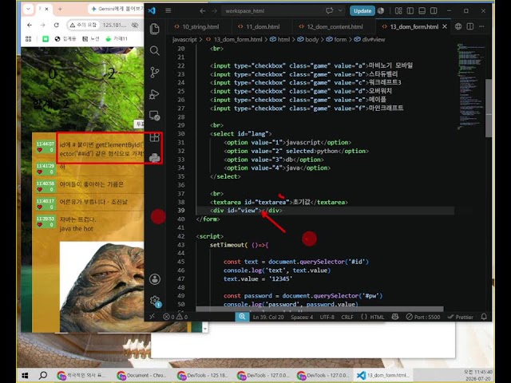Open the Manage gear settings menu

click(154, 301)
